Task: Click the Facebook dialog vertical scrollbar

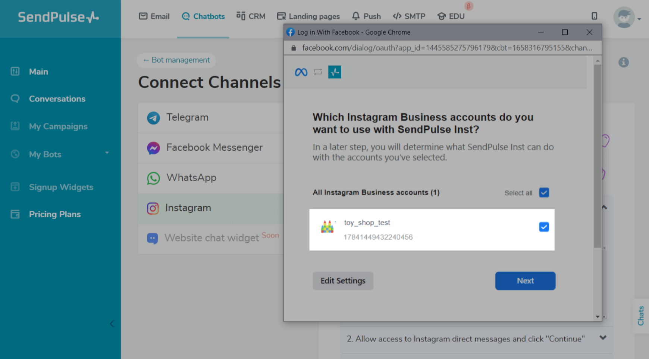Action: point(598,157)
